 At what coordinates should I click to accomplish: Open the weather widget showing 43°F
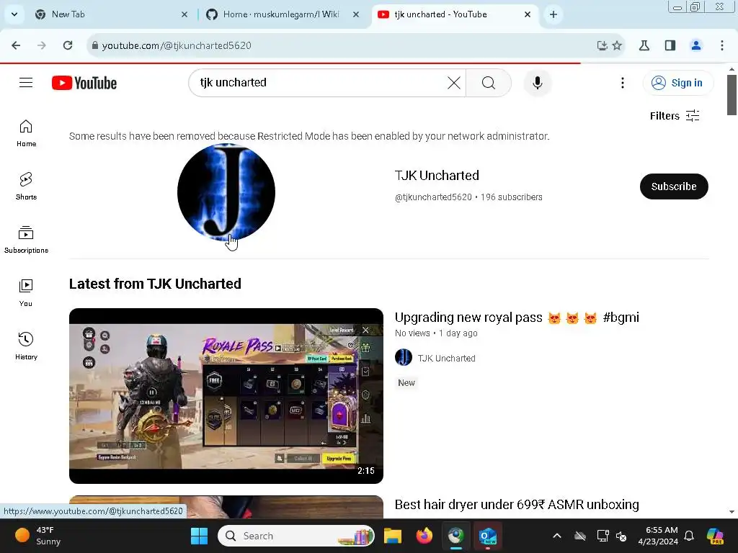click(38, 536)
